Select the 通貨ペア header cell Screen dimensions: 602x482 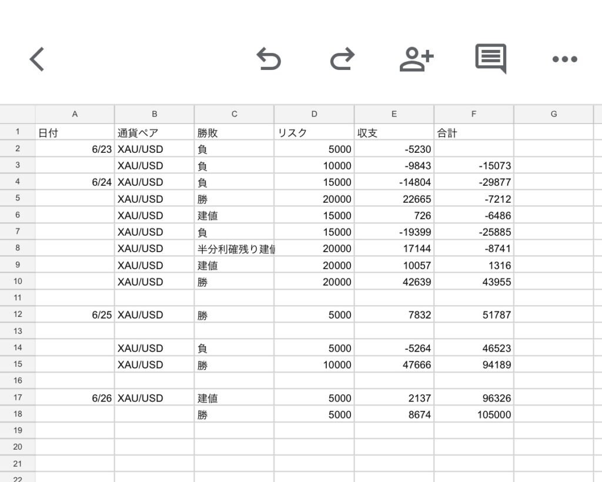point(155,132)
